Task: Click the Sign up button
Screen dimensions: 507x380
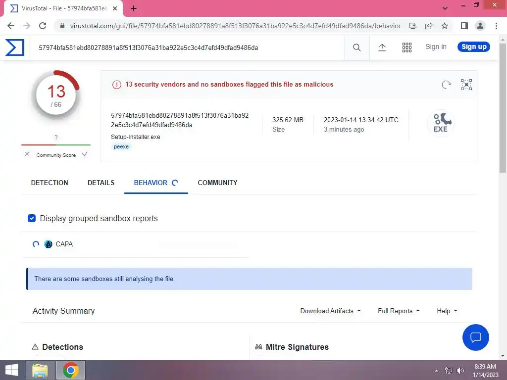Action: click(x=474, y=47)
